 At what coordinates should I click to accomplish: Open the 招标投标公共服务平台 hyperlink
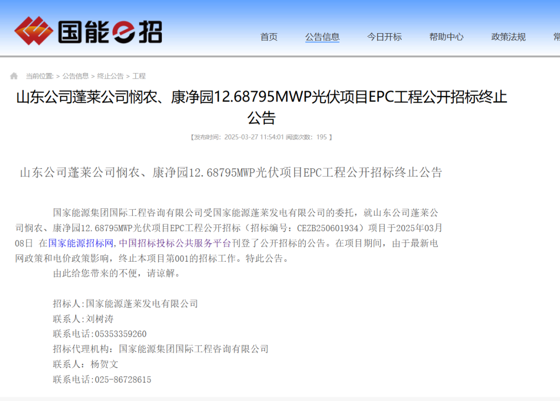point(184,243)
